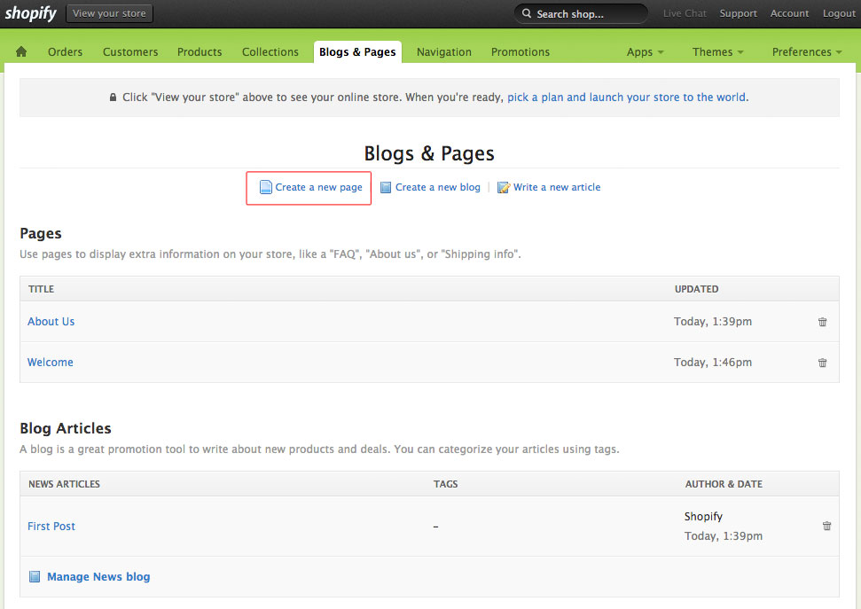
Task: Click the pencil icon beside Write a new article
Action: click(504, 187)
